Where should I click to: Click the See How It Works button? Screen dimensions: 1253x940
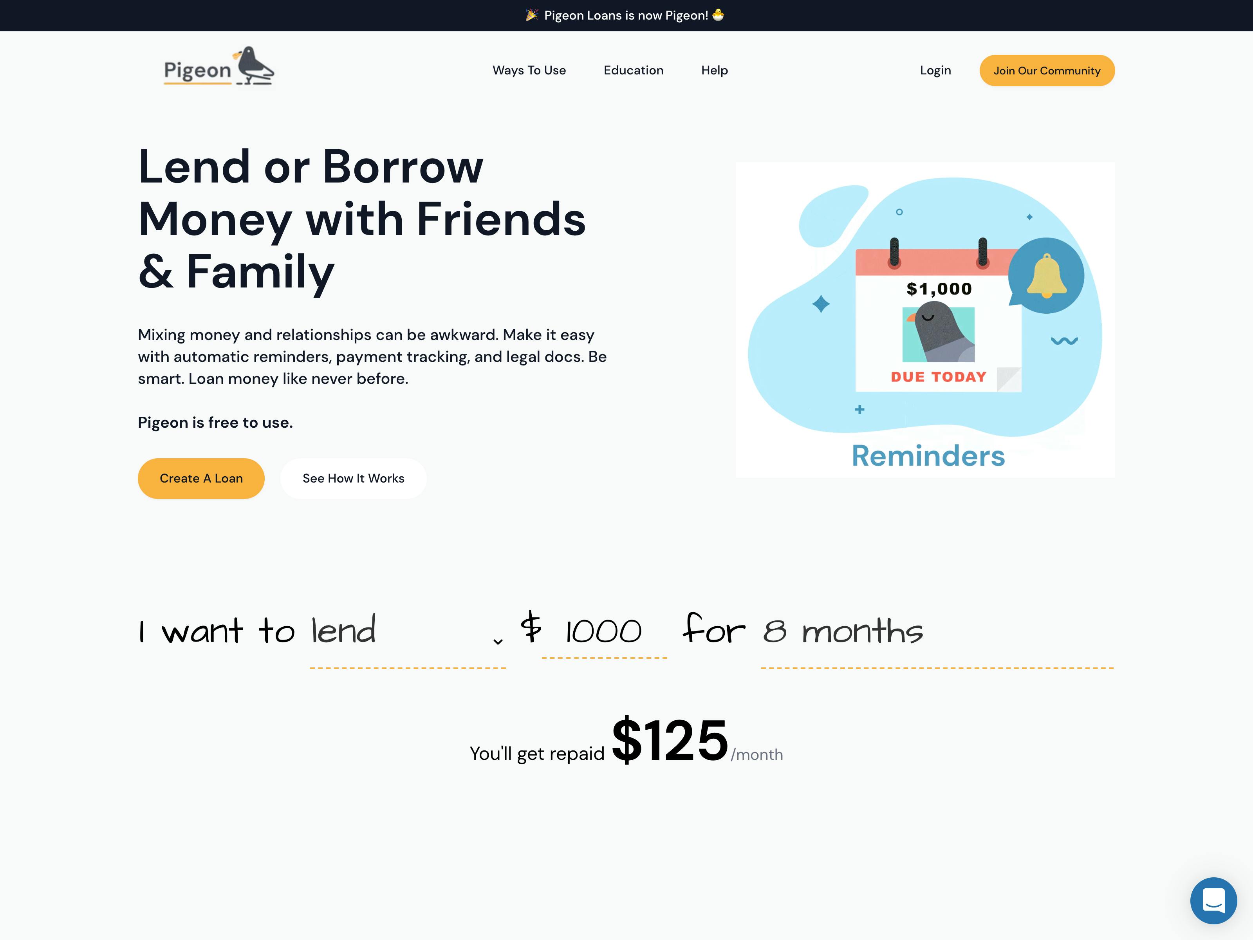(x=353, y=478)
